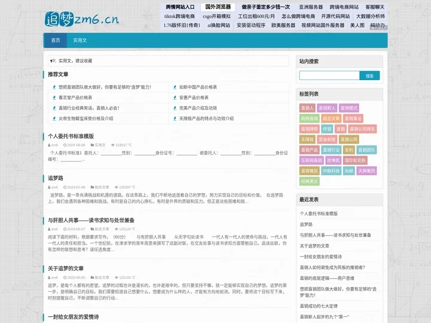Click into the site search input field
431x323 pixels.
point(329,76)
